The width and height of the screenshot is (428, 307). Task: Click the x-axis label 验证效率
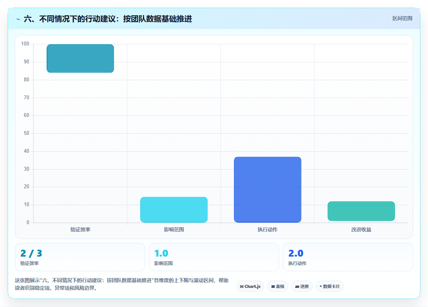[80, 229]
